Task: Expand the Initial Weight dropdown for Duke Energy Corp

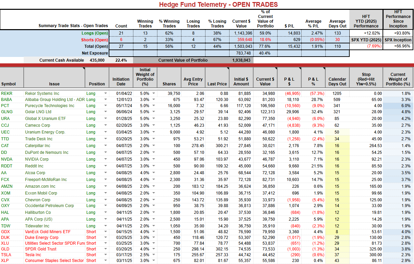Action: (154, 238)
